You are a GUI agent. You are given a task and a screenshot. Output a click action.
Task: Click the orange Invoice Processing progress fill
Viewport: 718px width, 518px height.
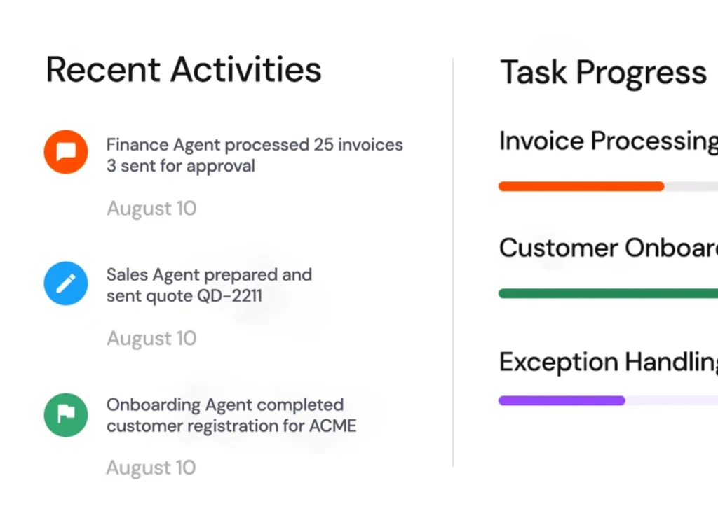(581, 187)
